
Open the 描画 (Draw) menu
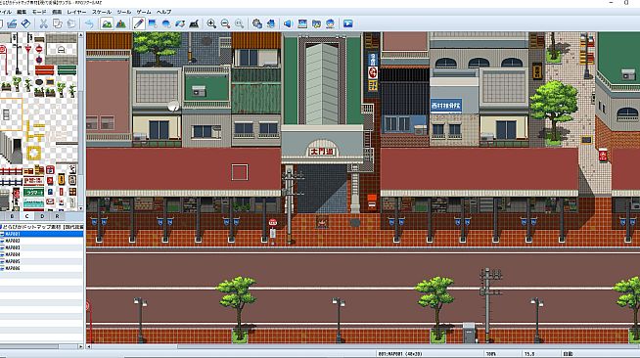[57, 12]
